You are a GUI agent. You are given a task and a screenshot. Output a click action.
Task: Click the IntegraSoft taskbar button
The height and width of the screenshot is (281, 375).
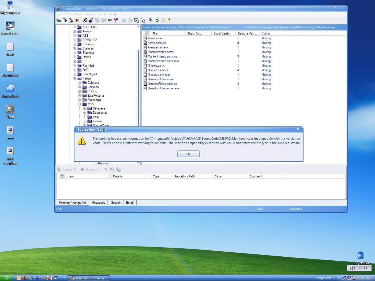[x=88, y=278]
